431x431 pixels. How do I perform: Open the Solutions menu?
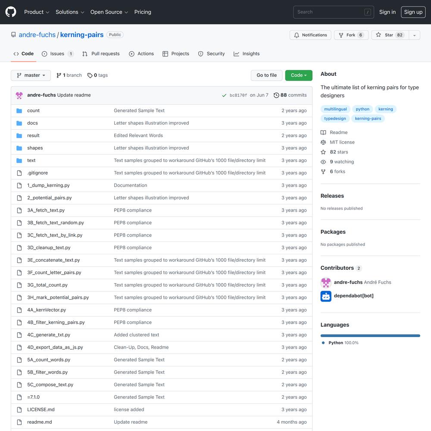(x=70, y=12)
